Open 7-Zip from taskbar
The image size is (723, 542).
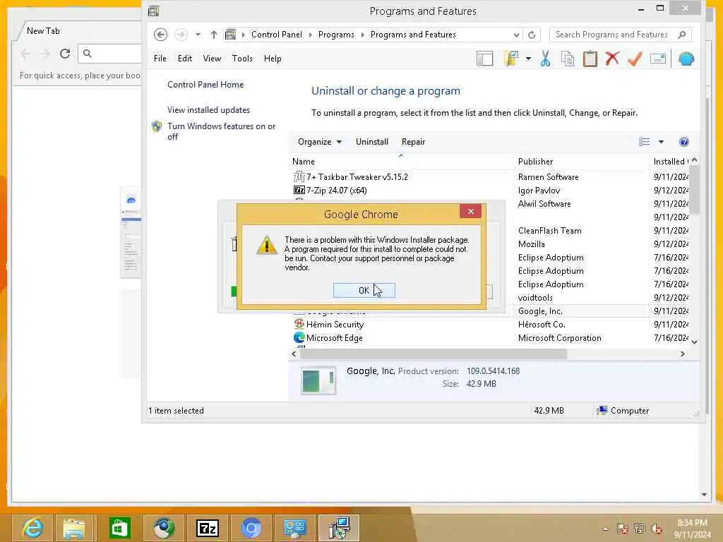point(207,528)
